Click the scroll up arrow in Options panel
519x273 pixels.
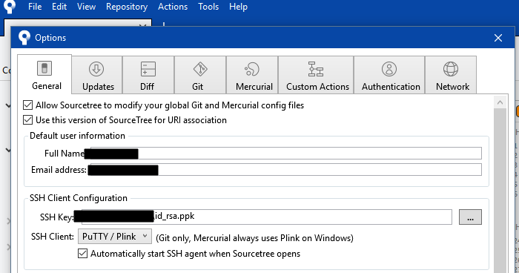coord(500,102)
